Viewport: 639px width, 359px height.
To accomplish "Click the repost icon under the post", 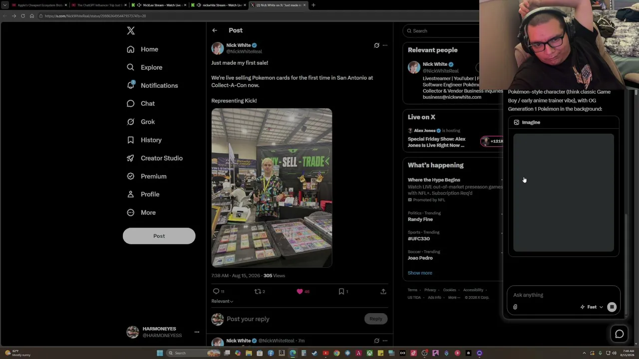I will (258, 291).
